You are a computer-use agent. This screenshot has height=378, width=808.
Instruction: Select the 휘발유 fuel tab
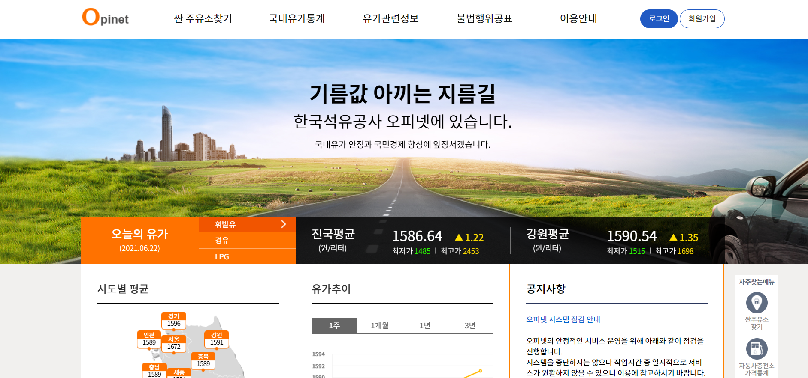tap(247, 224)
